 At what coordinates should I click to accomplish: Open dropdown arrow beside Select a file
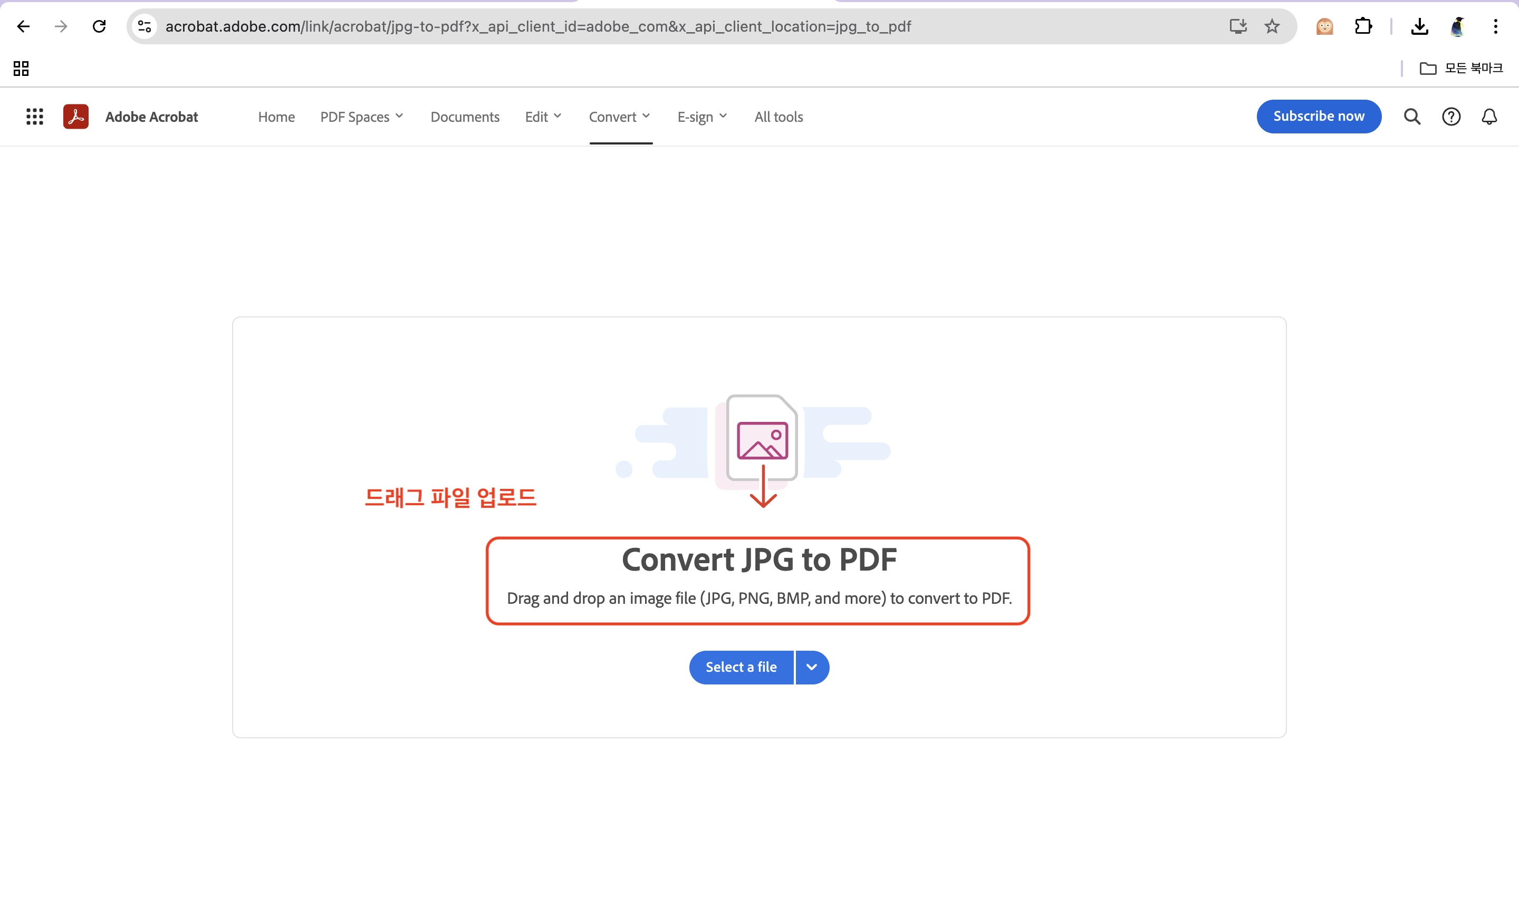[x=812, y=667]
